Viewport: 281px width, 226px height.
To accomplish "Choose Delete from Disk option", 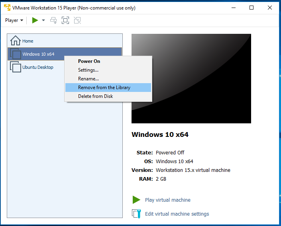I will pyautogui.click(x=108, y=96).
